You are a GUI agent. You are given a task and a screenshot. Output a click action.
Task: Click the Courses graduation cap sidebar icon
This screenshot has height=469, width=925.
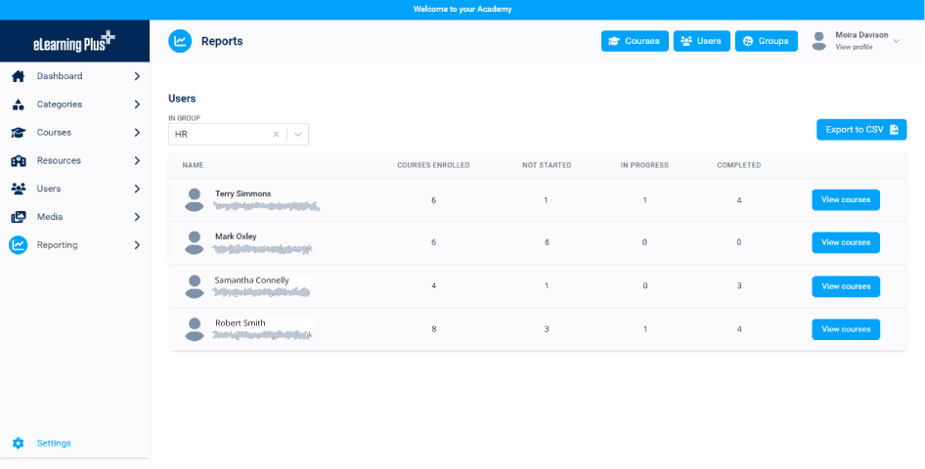click(x=18, y=133)
